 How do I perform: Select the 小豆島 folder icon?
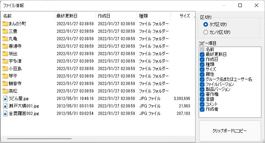pyautogui.click(x=5, y=69)
